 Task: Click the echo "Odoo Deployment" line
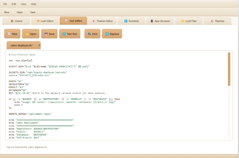[24, 123]
